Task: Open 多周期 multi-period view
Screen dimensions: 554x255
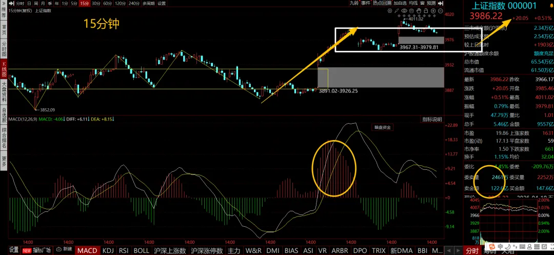Action: tap(148, 3)
